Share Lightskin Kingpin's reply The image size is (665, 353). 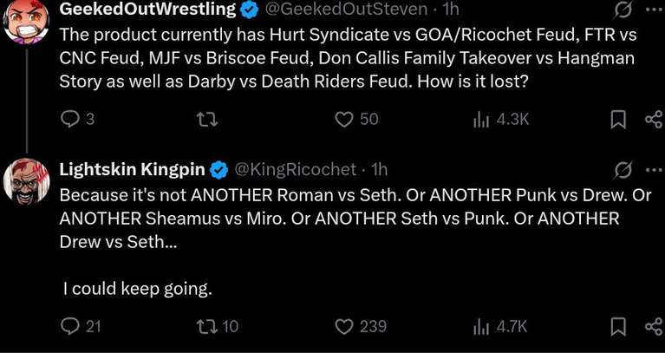click(654, 327)
